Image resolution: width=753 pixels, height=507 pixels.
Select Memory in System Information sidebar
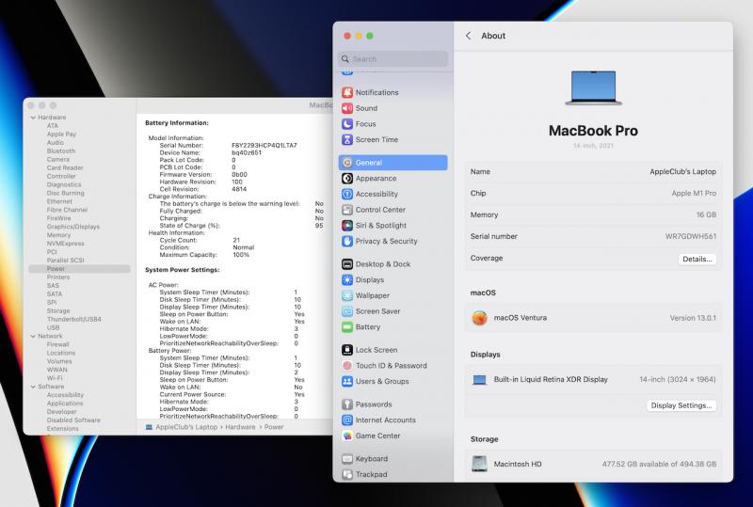pyautogui.click(x=58, y=235)
